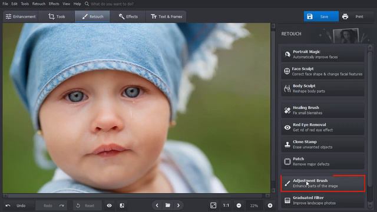Go to next photo arrow
This screenshot has width=377, height=212.
click(x=178, y=206)
